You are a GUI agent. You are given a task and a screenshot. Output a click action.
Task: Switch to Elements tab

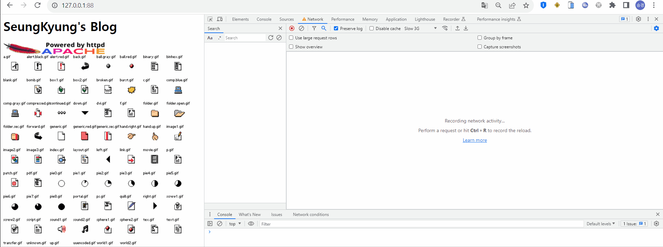coord(240,19)
